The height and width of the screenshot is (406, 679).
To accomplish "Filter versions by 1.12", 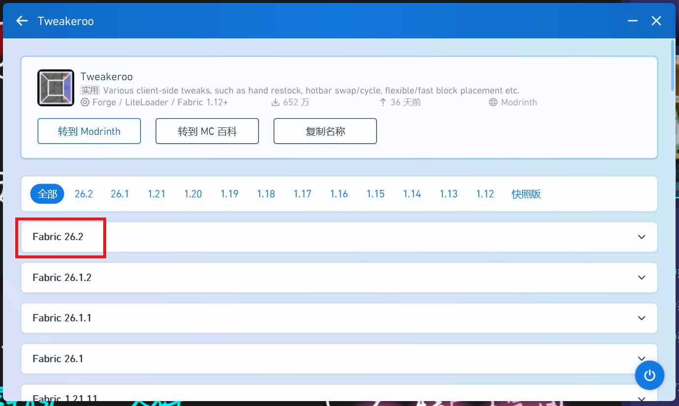I will [x=485, y=194].
